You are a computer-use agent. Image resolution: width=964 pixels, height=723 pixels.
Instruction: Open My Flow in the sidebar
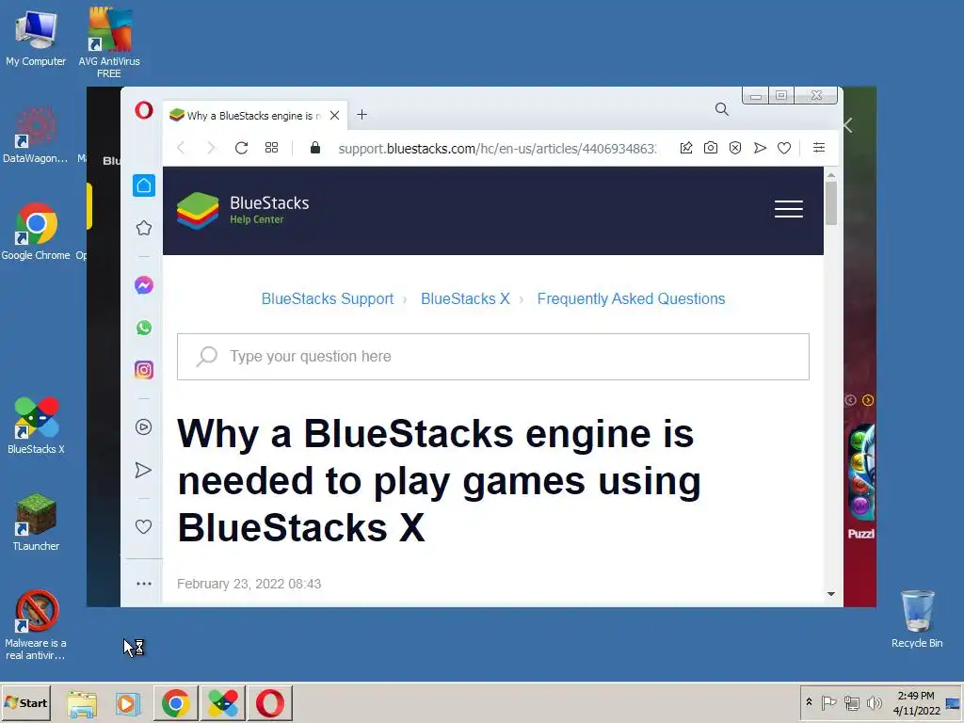tap(143, 470)
